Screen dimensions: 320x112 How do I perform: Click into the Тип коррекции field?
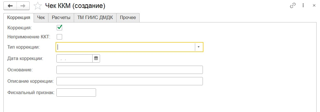pos(125,47)
